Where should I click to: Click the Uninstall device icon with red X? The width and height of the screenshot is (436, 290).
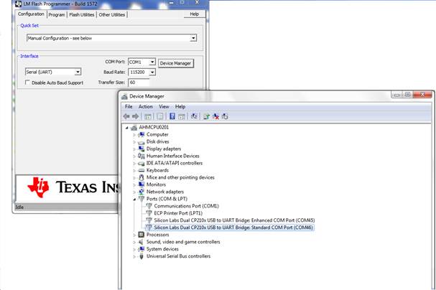click(x=216, y=116)
